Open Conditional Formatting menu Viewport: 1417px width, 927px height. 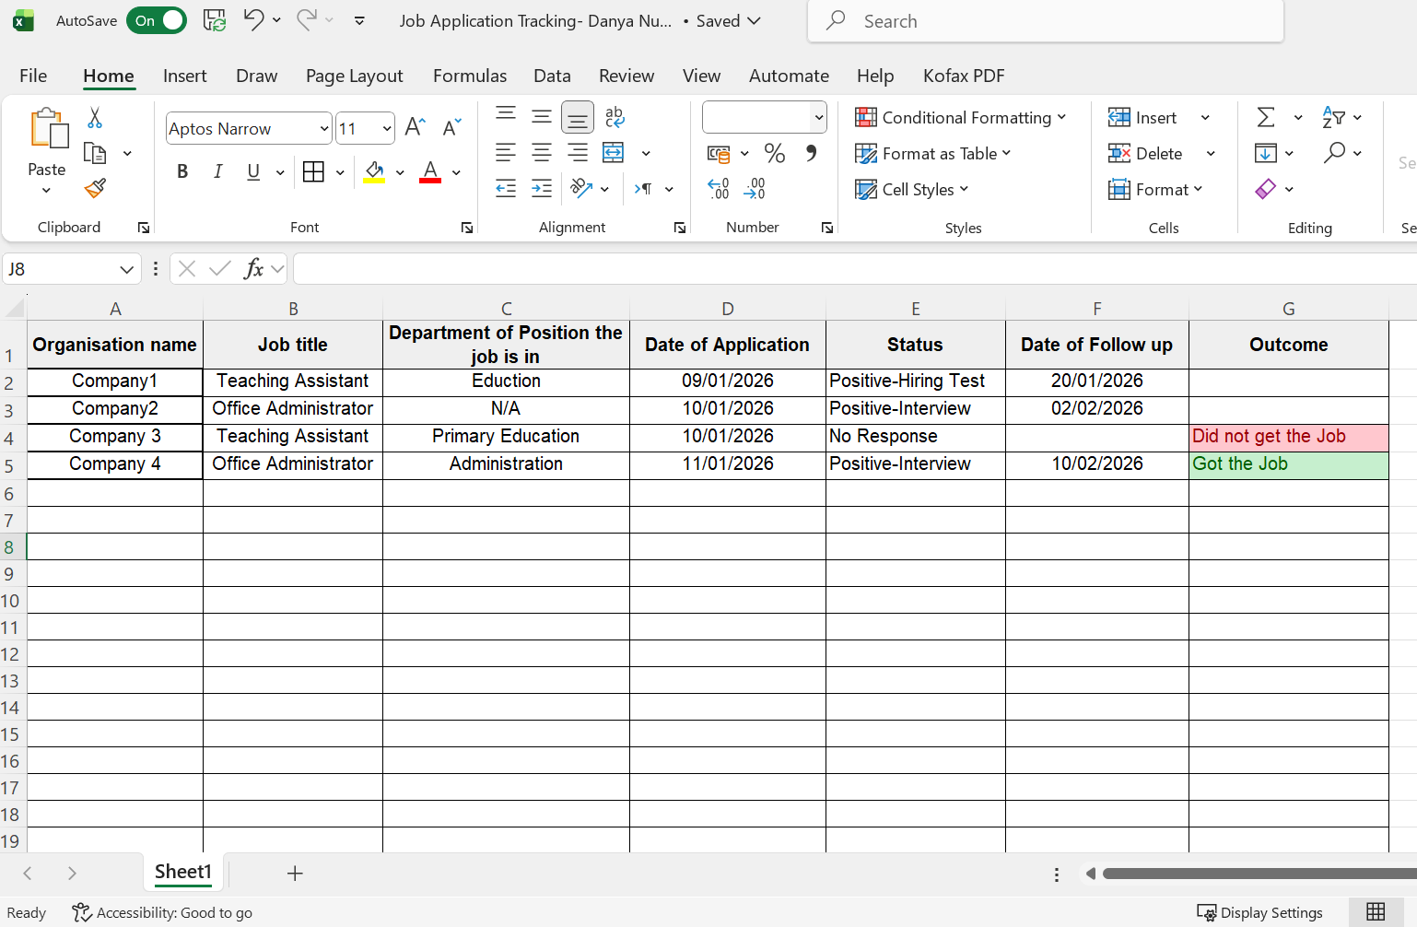961,117
